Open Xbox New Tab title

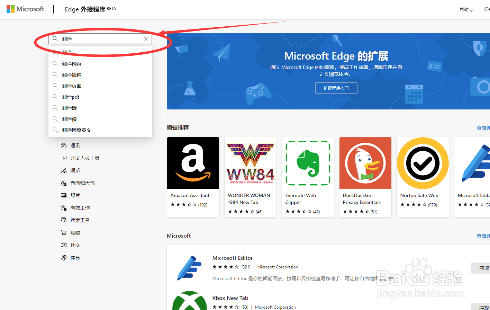[230, 298]
